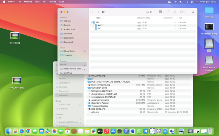Select IMG_3934.png on desktop

point(17,83)
